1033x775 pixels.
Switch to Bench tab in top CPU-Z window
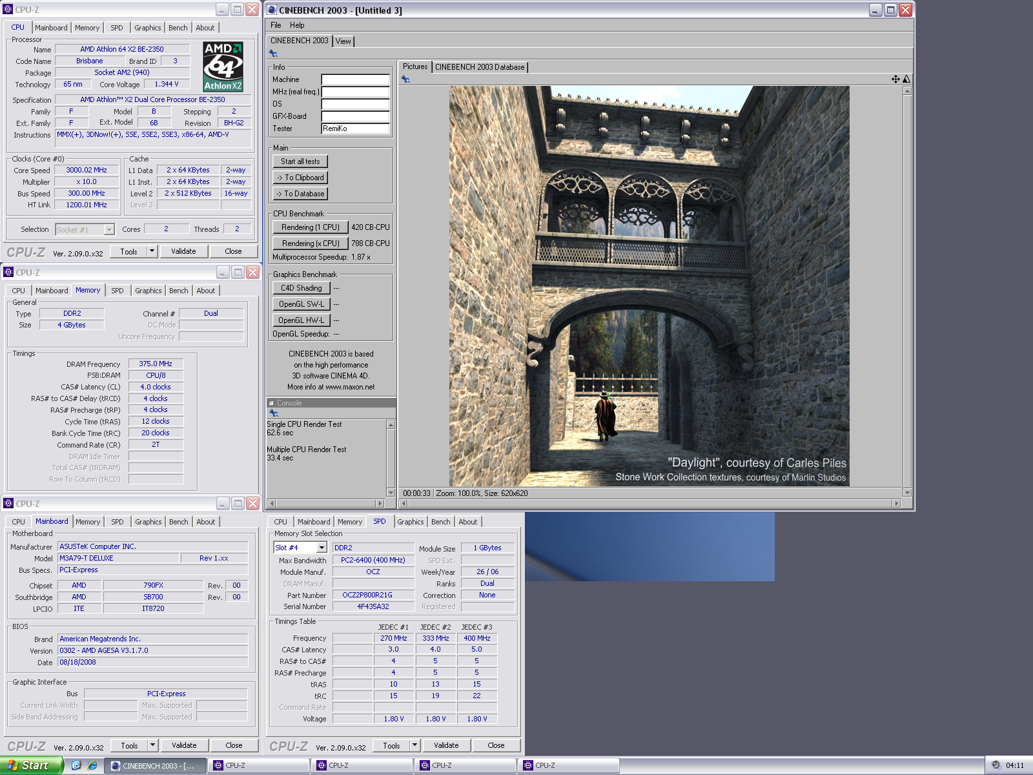tap(178, 28)
